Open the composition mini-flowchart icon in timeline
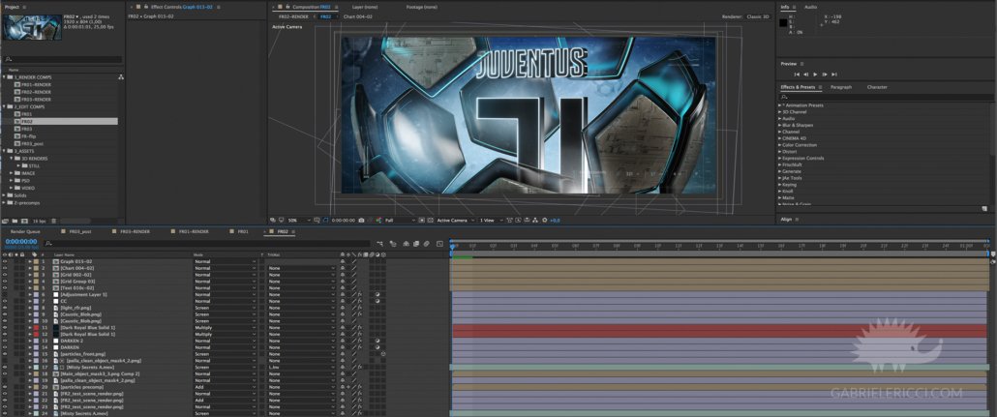The image size is (997, 417). tap(379, 244)
